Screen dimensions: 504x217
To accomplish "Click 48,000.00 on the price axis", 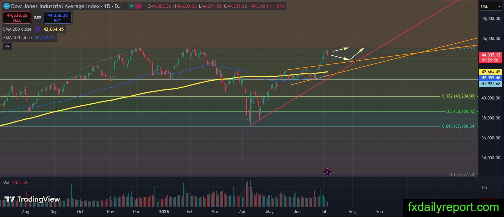I will 491,19.
